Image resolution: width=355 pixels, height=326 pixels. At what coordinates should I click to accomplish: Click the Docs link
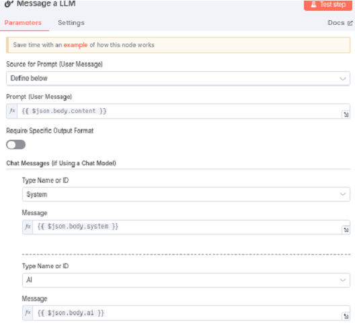336,23
